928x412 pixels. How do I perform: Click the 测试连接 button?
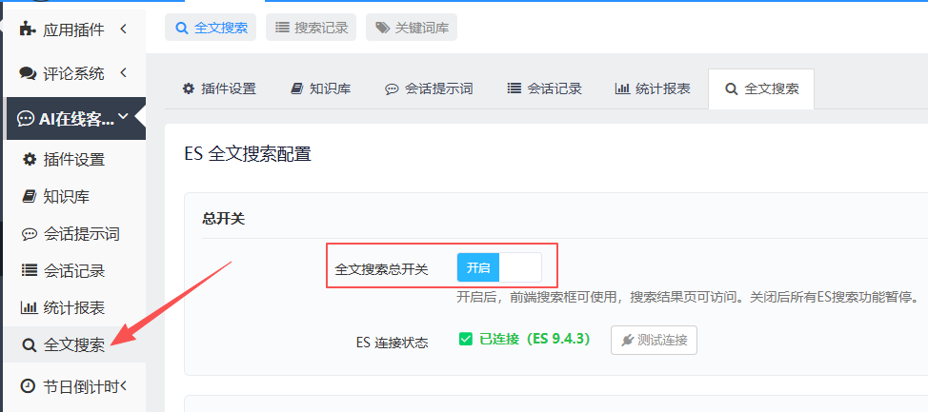(654, 340)
